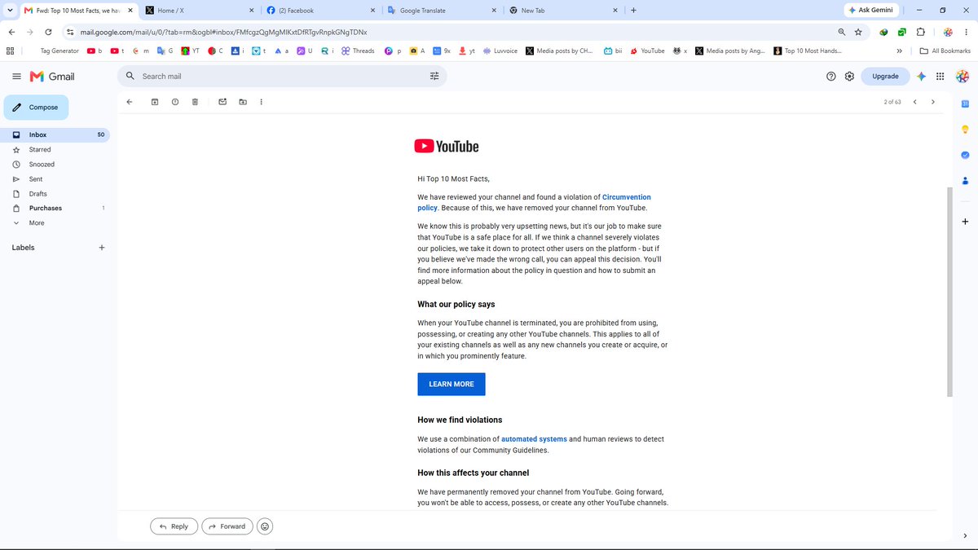Bookmark this page with the star icon
This screenshot has height=550, width=978.
pyautogui.click(x=858, y=32)
